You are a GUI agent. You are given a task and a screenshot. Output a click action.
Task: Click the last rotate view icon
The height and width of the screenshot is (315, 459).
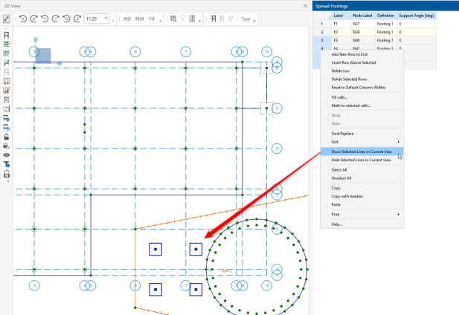77,18
